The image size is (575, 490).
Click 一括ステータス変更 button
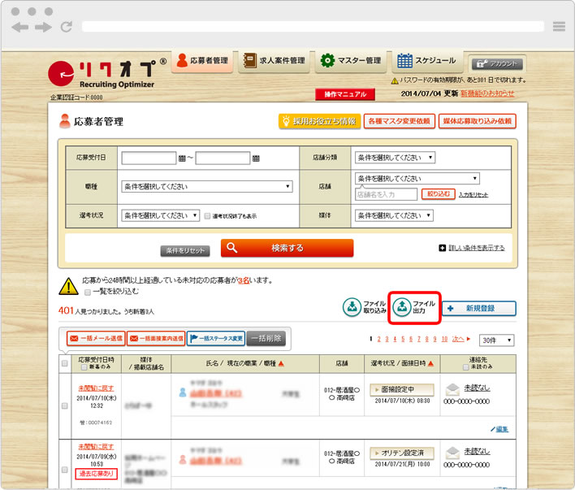216,338
